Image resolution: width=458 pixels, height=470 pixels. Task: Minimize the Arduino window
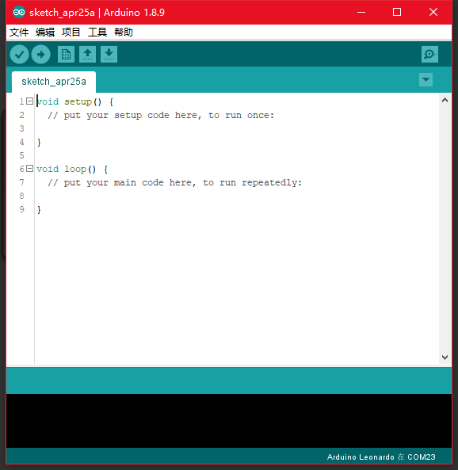[x=361, y=13]
